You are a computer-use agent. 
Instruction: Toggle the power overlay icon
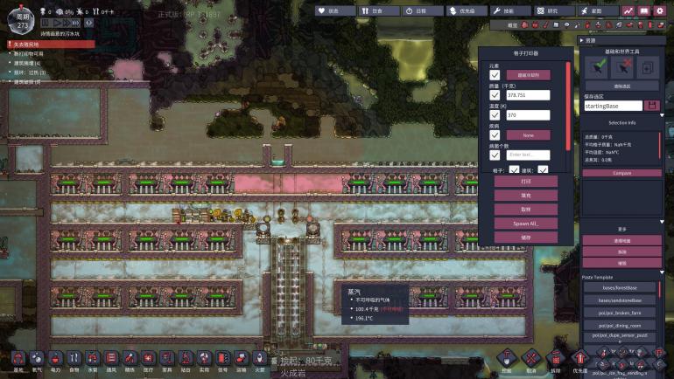535,25
